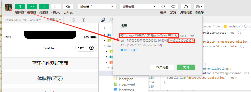Open the index.wxml file
The height and width of the screenshot is (92, 251).
click(x=127, y=84)
